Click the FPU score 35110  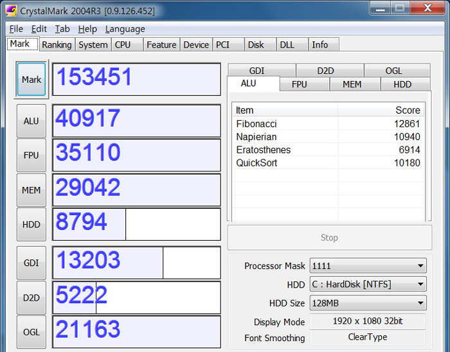click(136, 155)
